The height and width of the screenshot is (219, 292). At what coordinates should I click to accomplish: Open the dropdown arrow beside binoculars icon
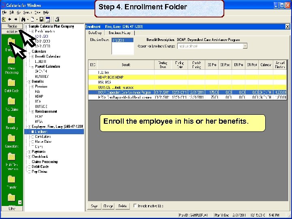pos(28,19)
